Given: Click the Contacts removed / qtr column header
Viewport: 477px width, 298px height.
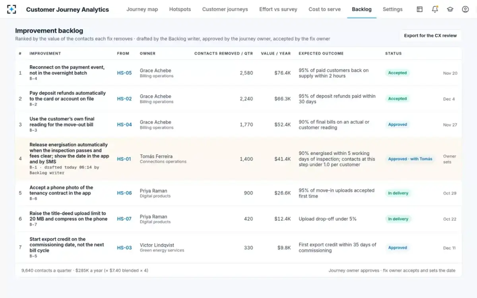Looking at the screenshot, I should (x=223, y=53).
